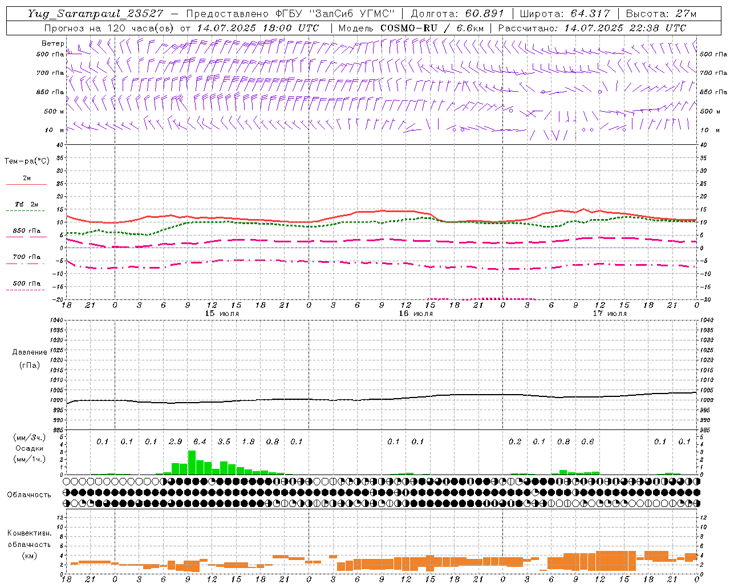The width and height of the screenshot is (730, 584).
Task: Click the 500 гПа temperature legend dashed line
Action: point(26,290)
